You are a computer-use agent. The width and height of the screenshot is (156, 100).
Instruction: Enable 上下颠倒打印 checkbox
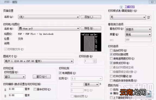[111, 98]
